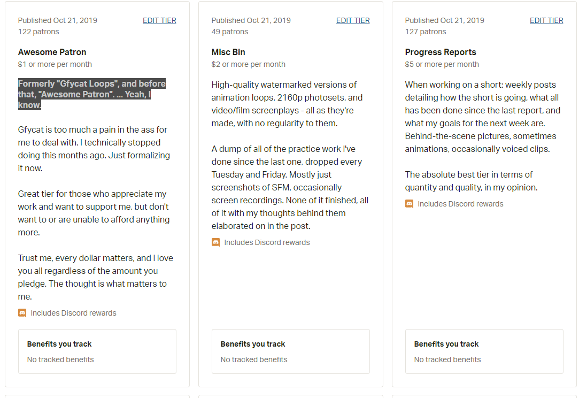
Task: Click the 49 patrons count
Action: [230, 32]
